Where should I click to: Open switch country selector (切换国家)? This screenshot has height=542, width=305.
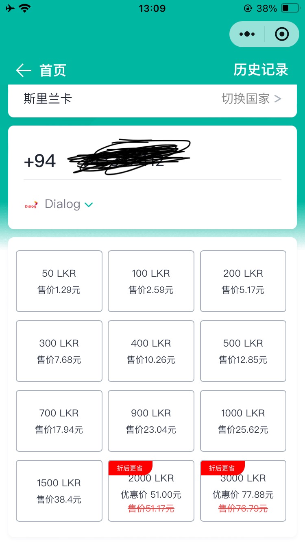(x=251, y=99)
